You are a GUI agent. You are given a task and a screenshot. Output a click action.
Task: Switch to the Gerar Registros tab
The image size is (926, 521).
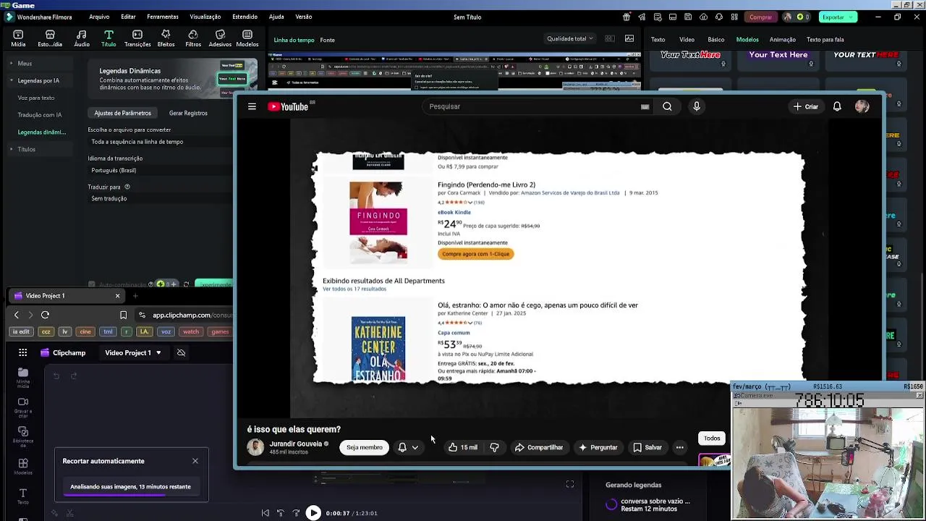point(188,113)
